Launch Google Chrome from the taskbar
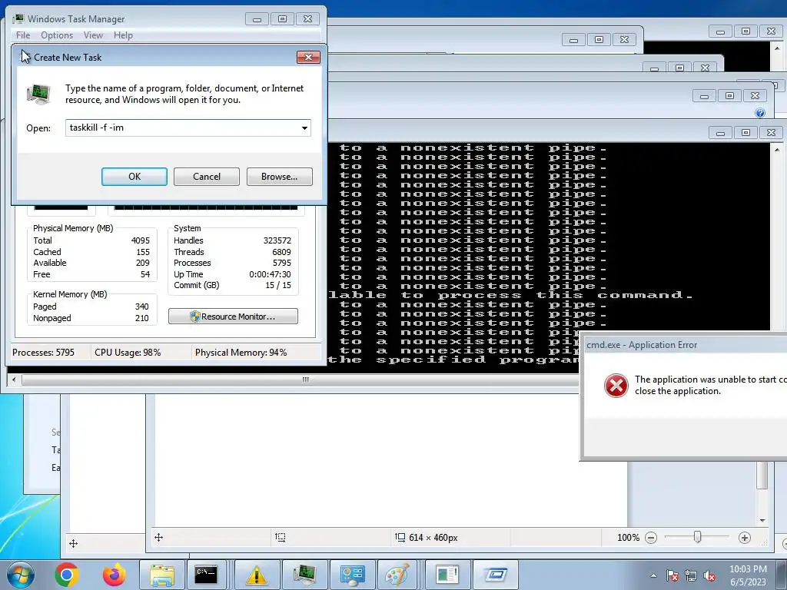Viewport: 787px width, 590px height. click(67, 575)
